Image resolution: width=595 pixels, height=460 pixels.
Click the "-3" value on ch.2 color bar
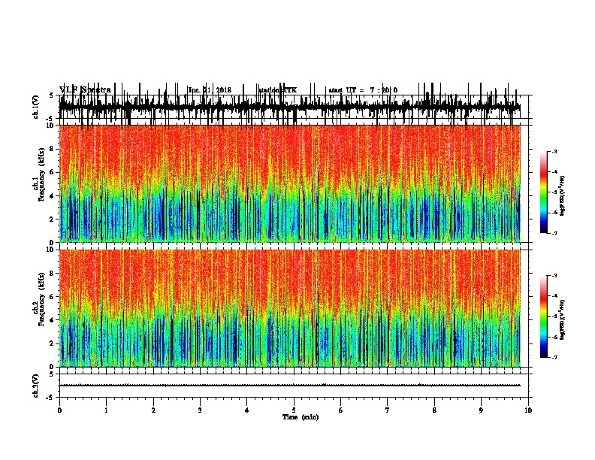tap(554, 276)
